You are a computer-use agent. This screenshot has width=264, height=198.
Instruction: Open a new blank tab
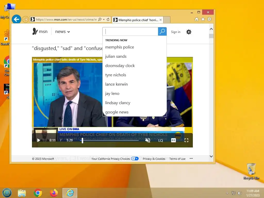167,20
